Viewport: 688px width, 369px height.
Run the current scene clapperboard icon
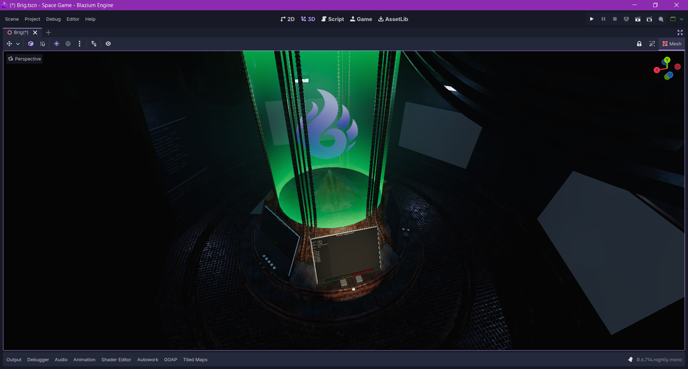(x=638, y=19)
